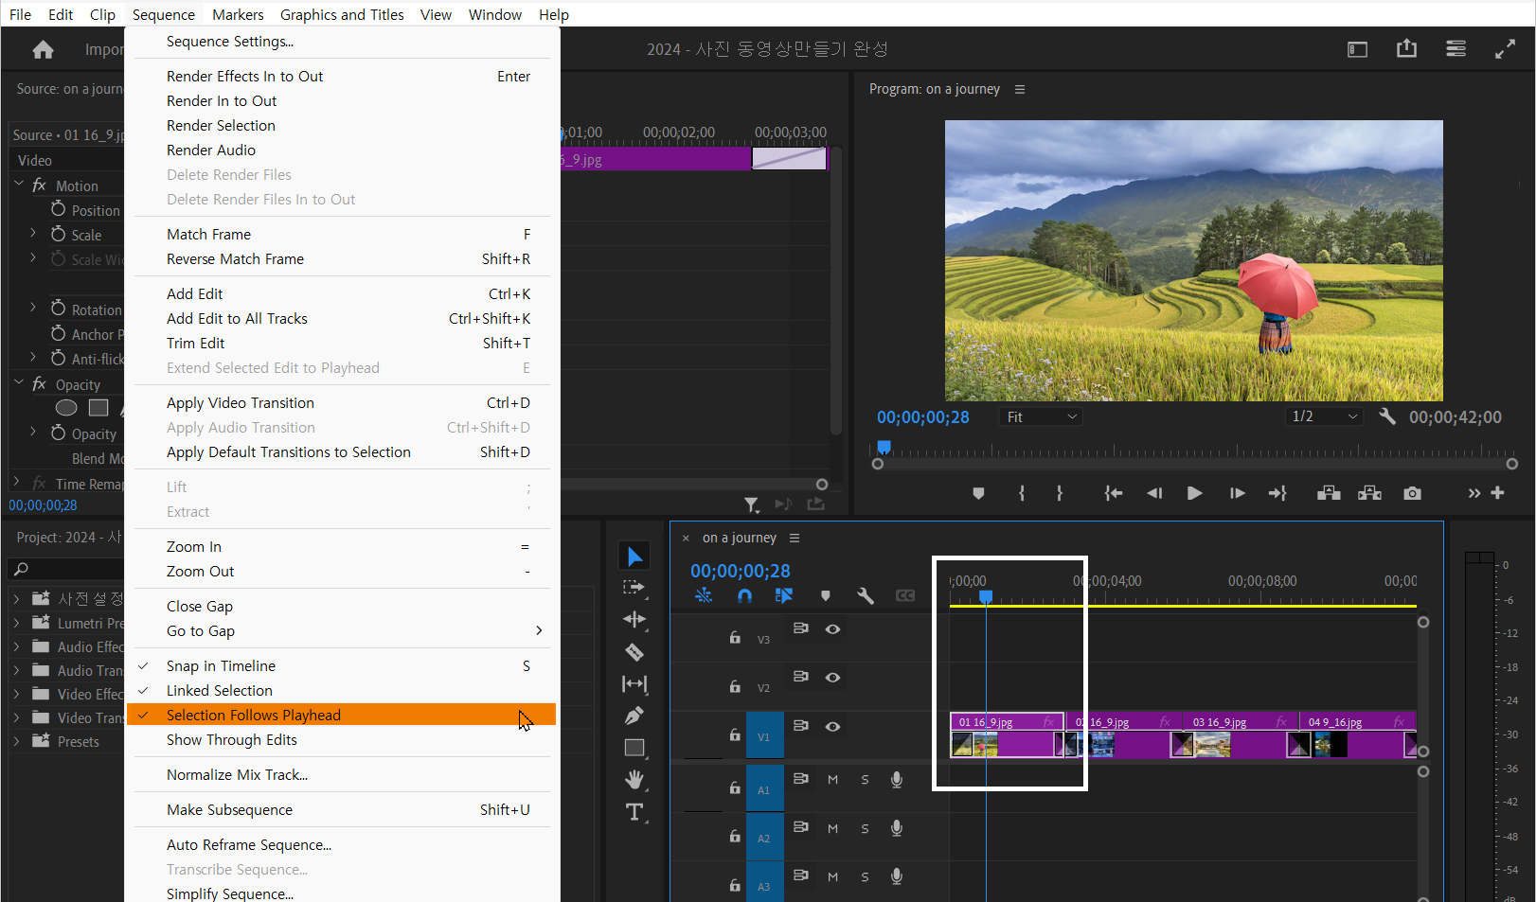Toggle Position animation stopwatch

tap(59, 209)
